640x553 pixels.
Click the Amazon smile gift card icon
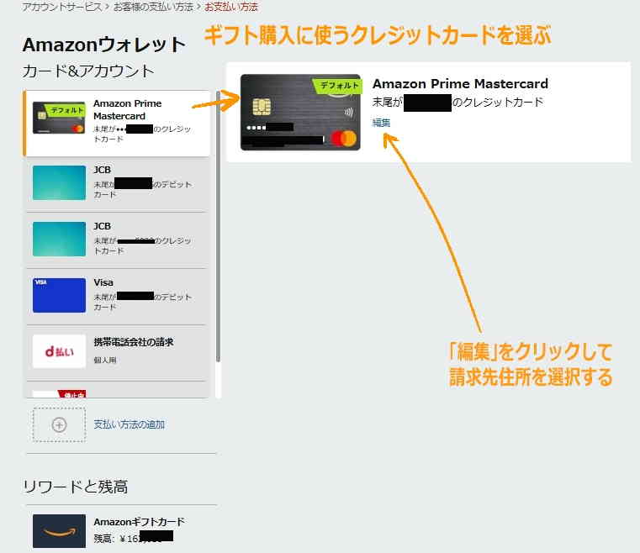tap(59, 531)
